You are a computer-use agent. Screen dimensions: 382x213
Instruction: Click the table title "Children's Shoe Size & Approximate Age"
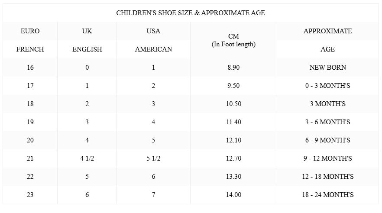coord(191,13)
